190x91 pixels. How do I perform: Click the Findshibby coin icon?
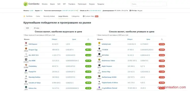26,65
